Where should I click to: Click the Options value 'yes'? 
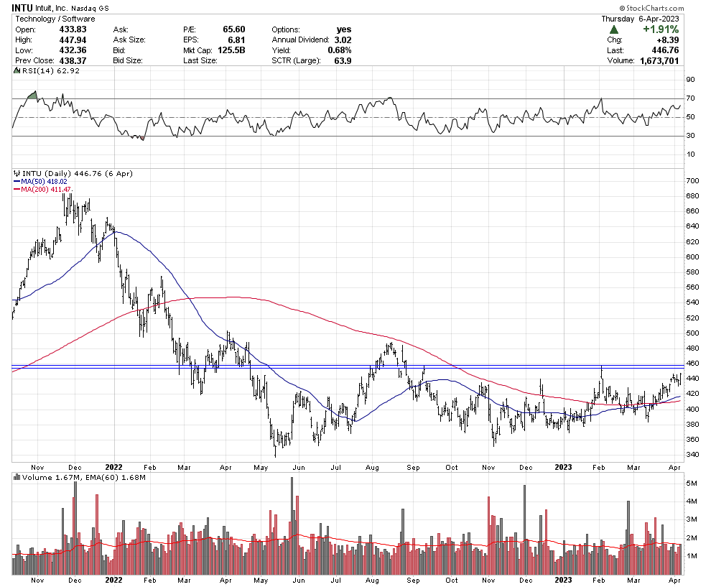(344, 29)
